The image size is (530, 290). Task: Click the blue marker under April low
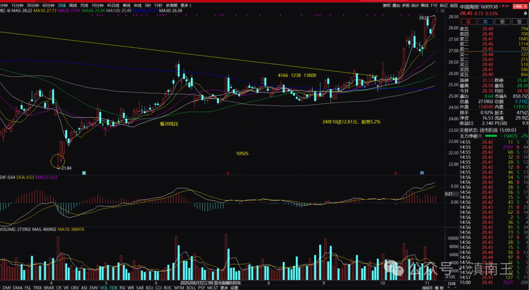pos(84,173)
